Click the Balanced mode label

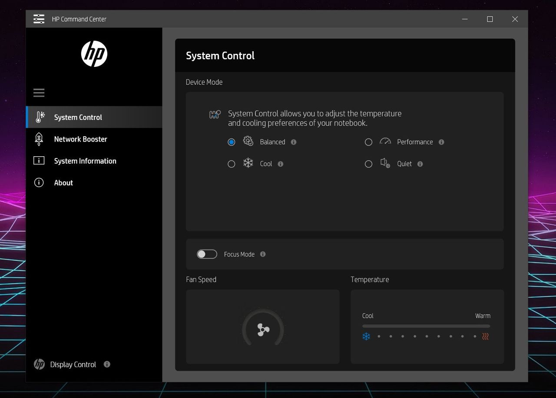272,142
